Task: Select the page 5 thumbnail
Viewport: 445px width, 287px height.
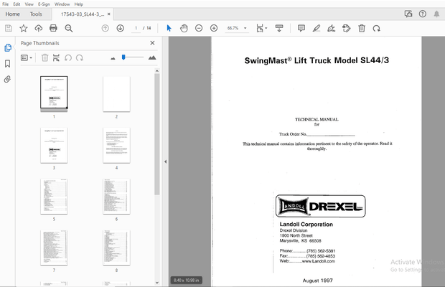Action: pyautogui.click(x=54, y=197)
